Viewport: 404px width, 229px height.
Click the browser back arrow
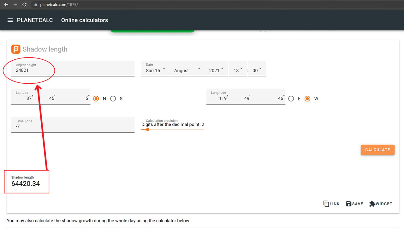click(6, 5)
